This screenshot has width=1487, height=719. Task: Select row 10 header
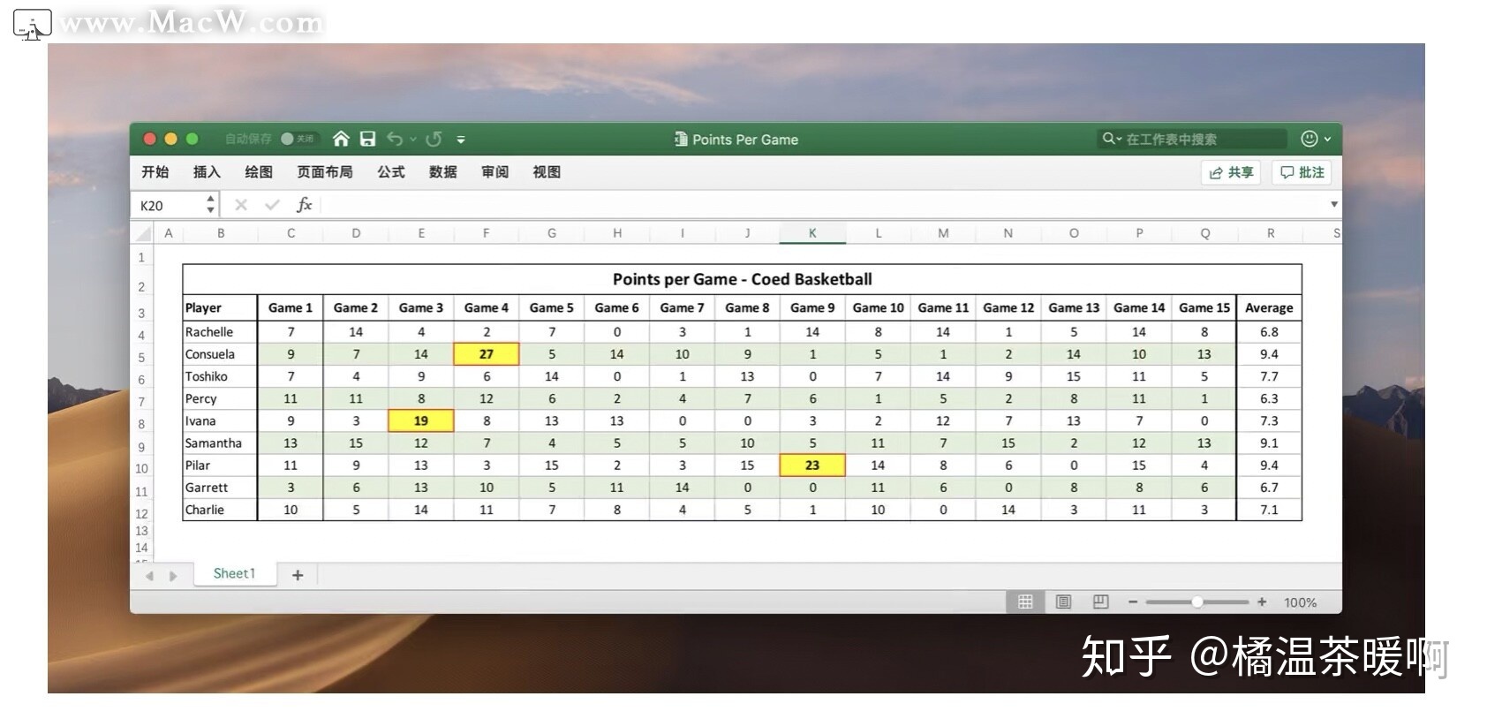click(x=141, y=468)
